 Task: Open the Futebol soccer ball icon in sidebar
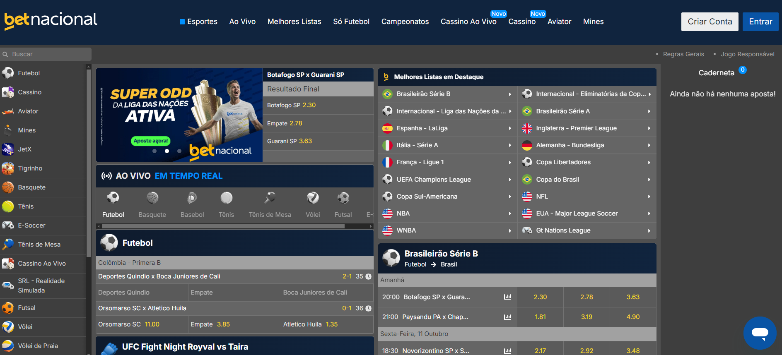pos(8,73)
